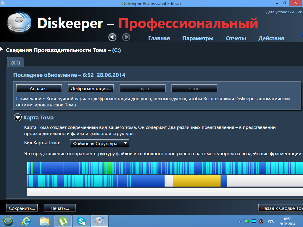Click the Анализ... button
Screen dimensions: 303x227
tap(39, 88)
